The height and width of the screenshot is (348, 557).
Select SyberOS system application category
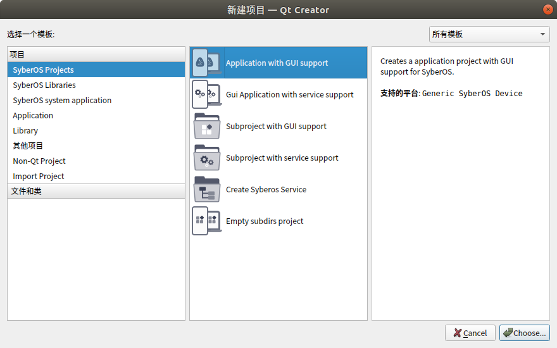coord(62,100)
